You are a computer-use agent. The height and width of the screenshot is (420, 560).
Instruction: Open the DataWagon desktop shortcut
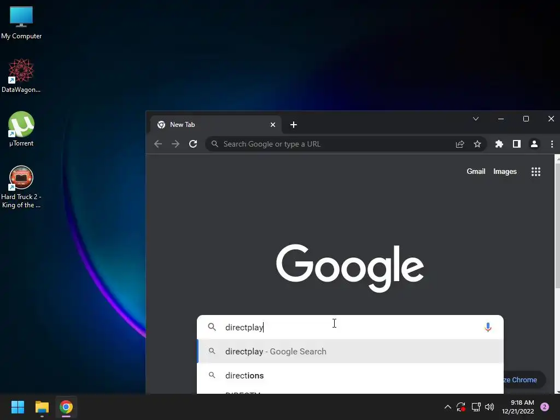(21, 75)
